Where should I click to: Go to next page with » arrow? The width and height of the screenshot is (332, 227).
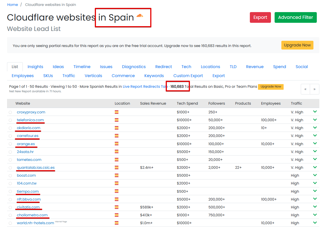point(315,89)
